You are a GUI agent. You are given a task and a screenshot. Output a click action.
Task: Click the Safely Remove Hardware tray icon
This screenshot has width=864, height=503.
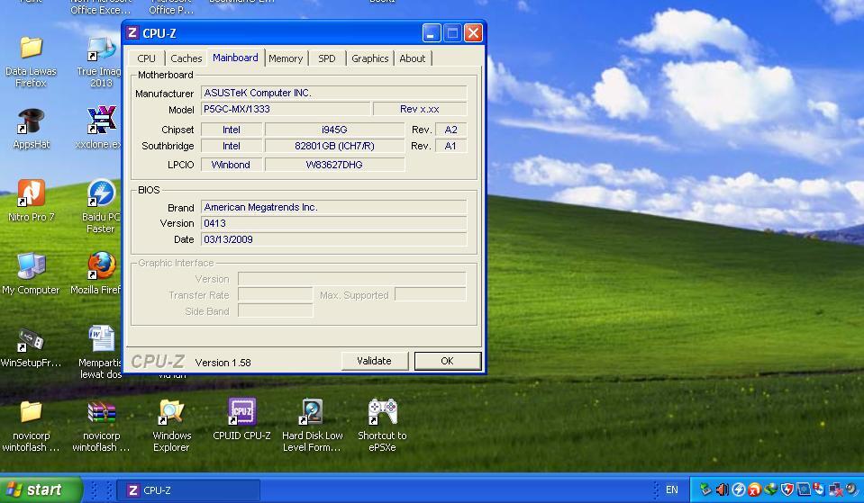pyautogui.click(x=705, y=490)
